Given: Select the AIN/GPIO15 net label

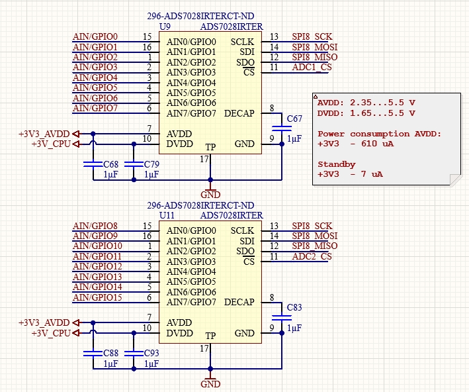Looking at the screenshot, I should (97, 297).
